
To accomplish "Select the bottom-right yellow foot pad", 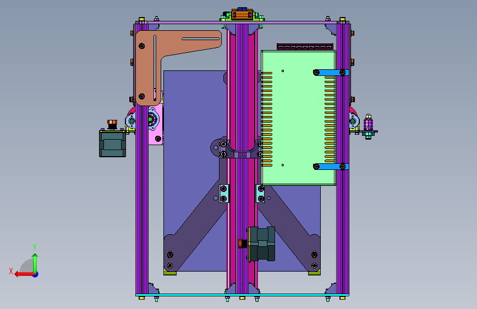I will click(x=314, y=273).
